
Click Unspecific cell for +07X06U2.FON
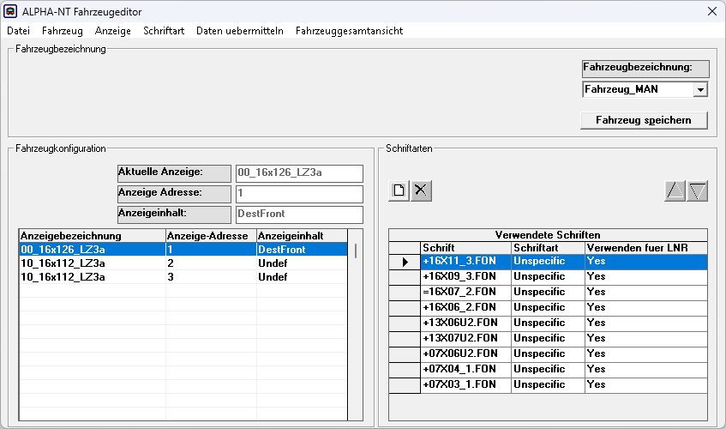coord(549,354)
